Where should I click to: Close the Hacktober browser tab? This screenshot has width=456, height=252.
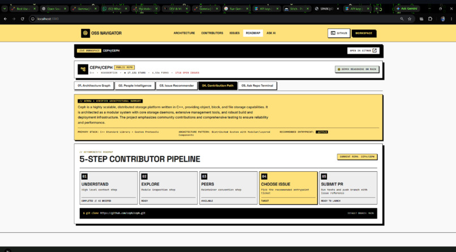157,8
